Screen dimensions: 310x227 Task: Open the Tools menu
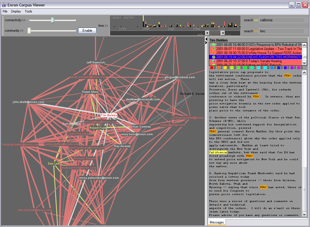tap(28, 11)
